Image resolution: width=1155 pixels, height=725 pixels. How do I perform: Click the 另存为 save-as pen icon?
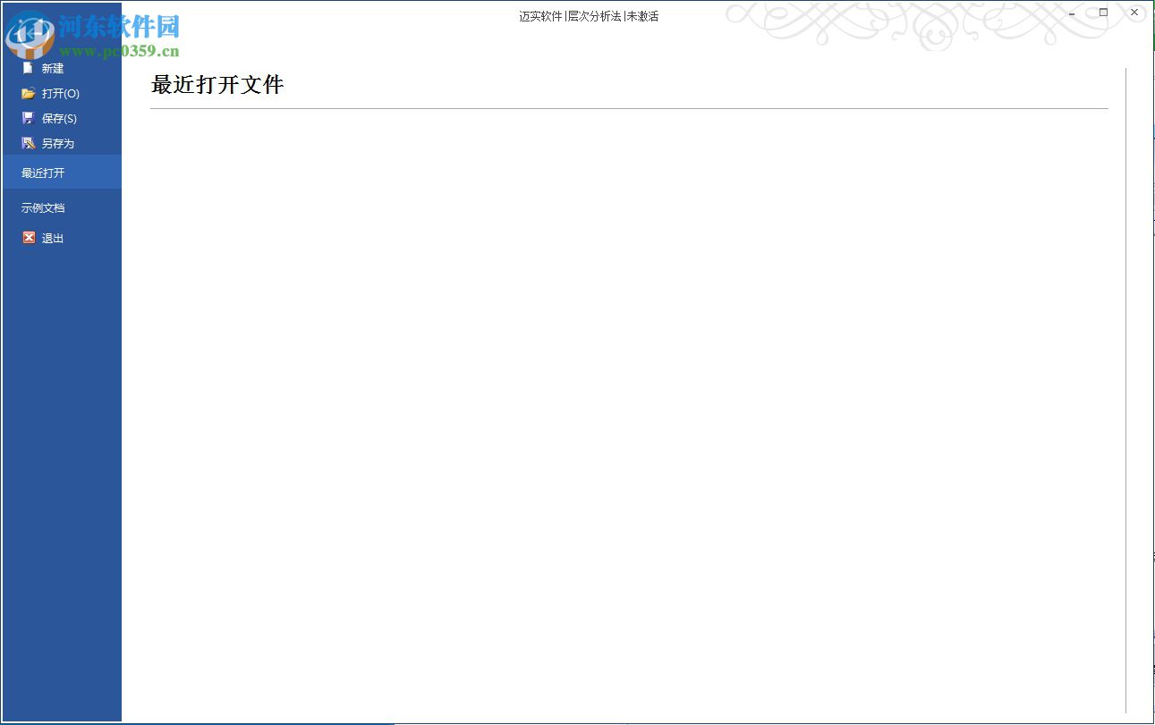(x=30, y=143)
